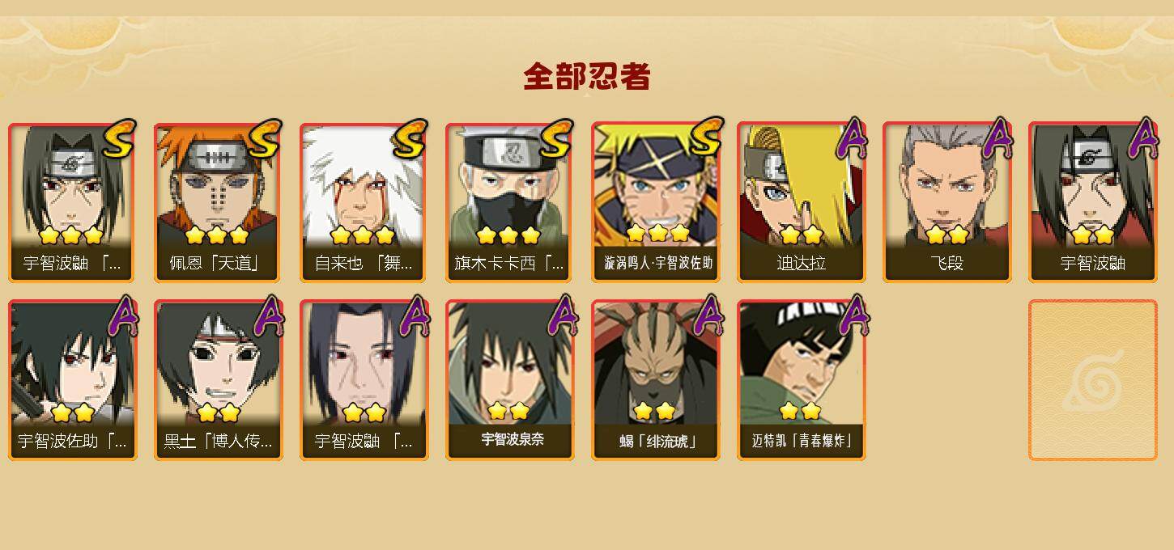Screen dimensions: 1174x550
Task: Click the star rating on 迪达拉 card
Action: click(801, 235)
